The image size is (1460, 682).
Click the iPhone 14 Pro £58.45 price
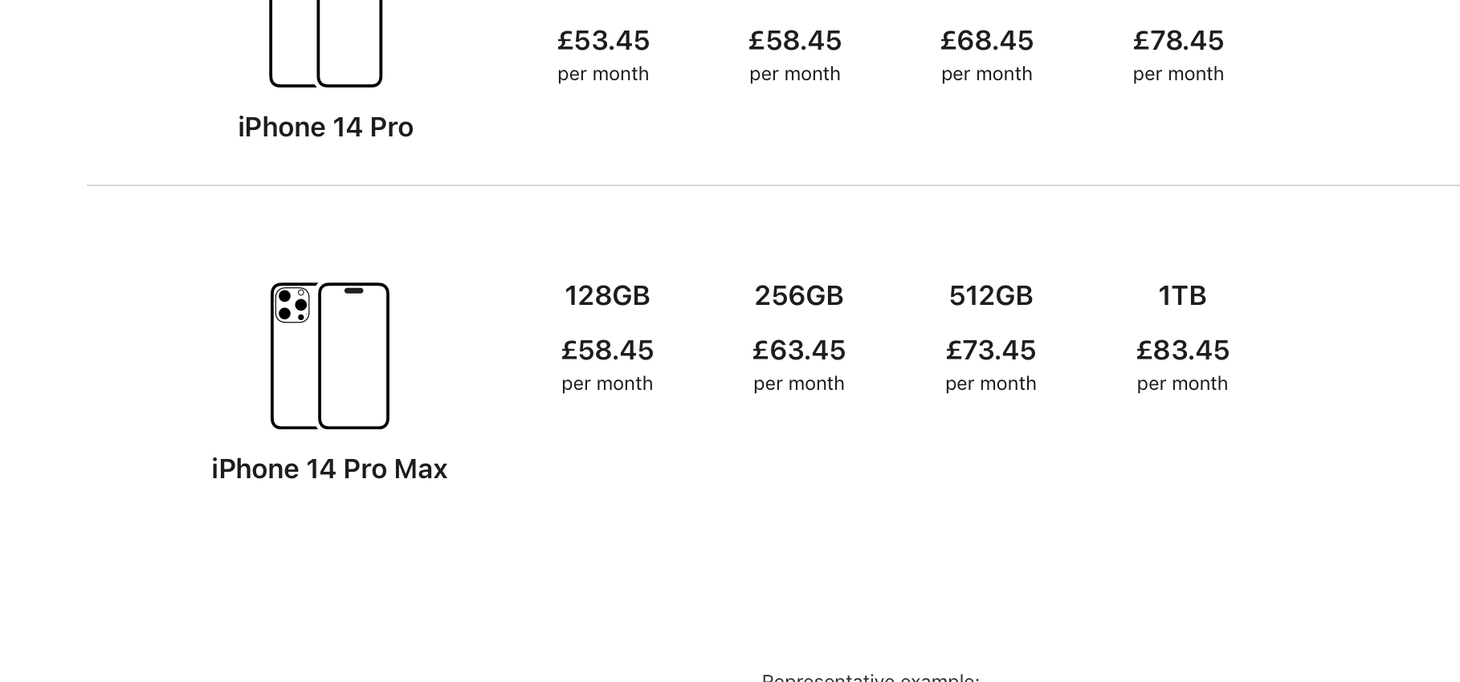(795, 41)
